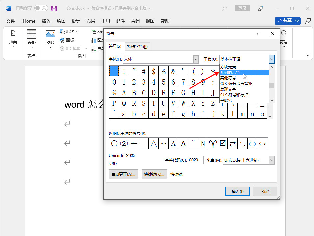Click the help question mark in dialog
Screen dimensions: 314x236
tap(257, 33)
